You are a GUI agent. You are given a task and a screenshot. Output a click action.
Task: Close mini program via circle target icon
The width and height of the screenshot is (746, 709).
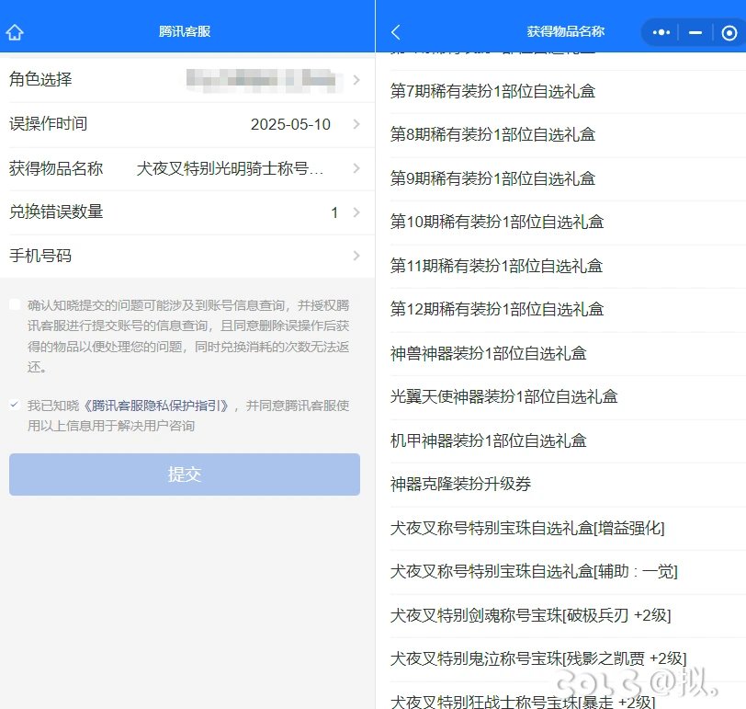pos(729,33)
